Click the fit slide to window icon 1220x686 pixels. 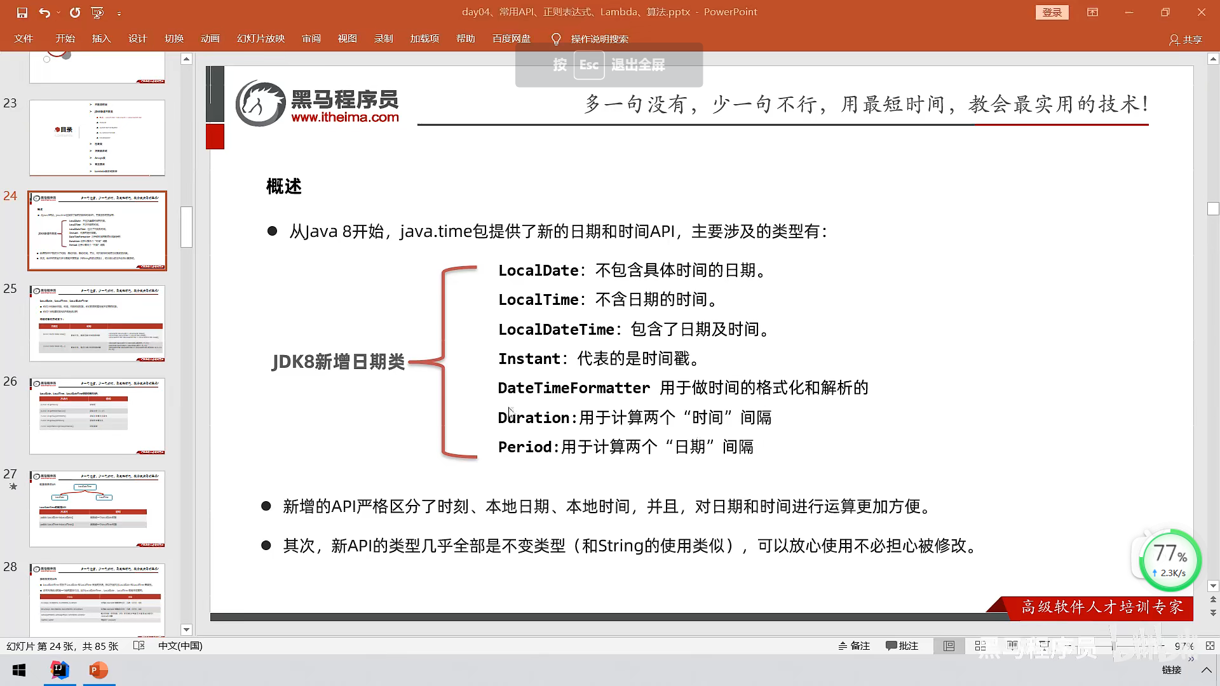click(1210, 646)
